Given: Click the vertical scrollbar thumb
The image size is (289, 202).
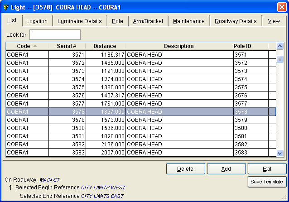Looking at the screenshot, I should pyautogui.click(x=279, y=59).
